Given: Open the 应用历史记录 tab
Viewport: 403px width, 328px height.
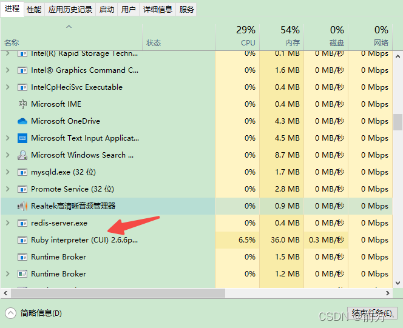Looking at the screenshot, I should point(70,10).
